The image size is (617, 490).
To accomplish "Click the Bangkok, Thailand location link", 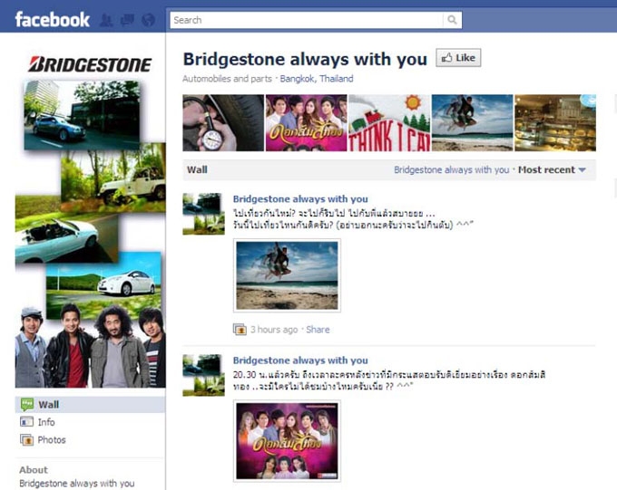I will tap(317, 79).
